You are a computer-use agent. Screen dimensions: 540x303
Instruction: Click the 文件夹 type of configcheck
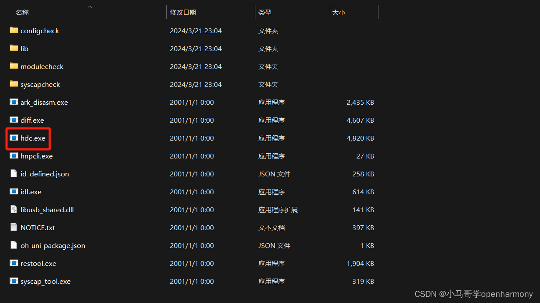tap(268, 31)
